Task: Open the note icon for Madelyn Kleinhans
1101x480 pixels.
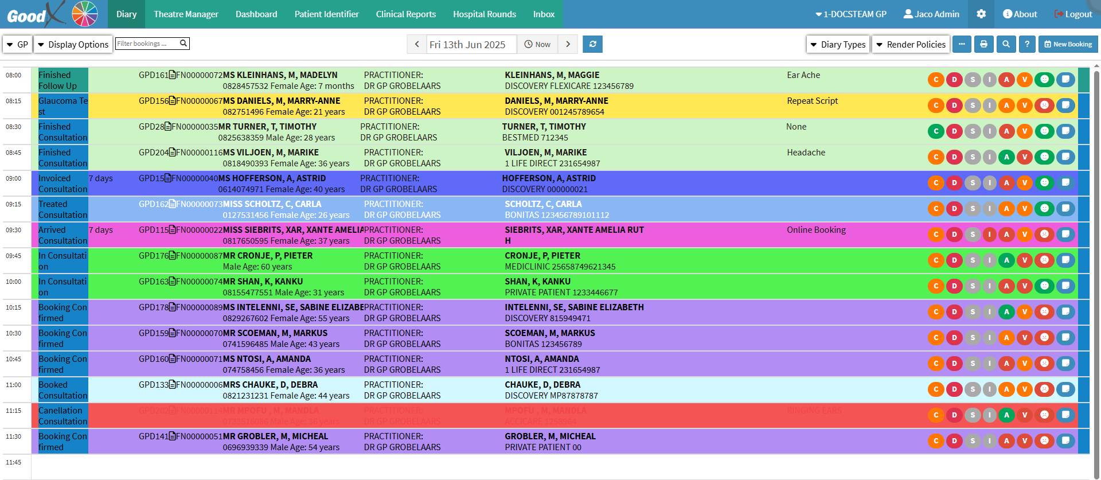Action: click(1065, 80)
